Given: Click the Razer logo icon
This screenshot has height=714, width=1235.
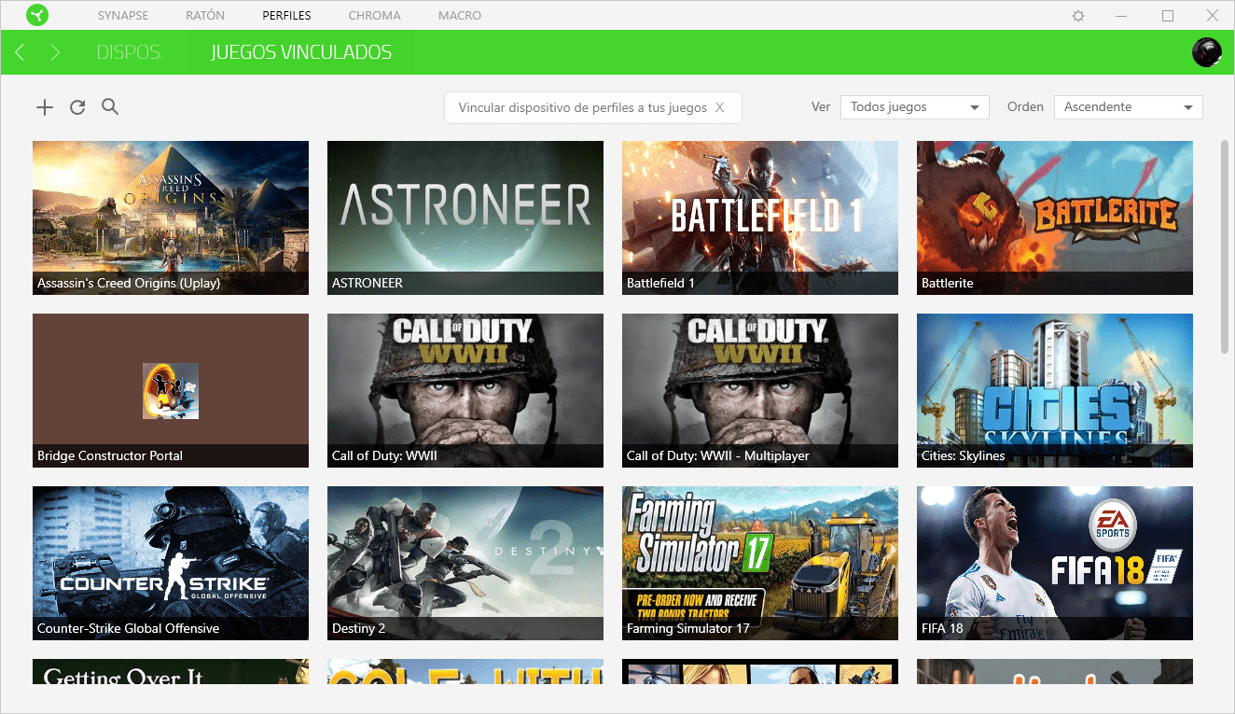Looking at the screenshot, I should 37,15.
